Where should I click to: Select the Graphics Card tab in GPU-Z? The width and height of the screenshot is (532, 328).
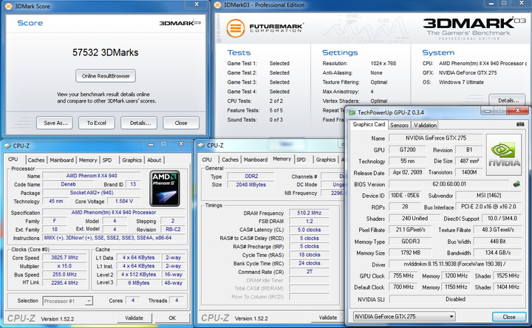[x=369, y=125]
